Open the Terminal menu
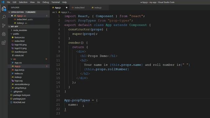The height and width of the screenshot is (118, 210). coord(55,2)
